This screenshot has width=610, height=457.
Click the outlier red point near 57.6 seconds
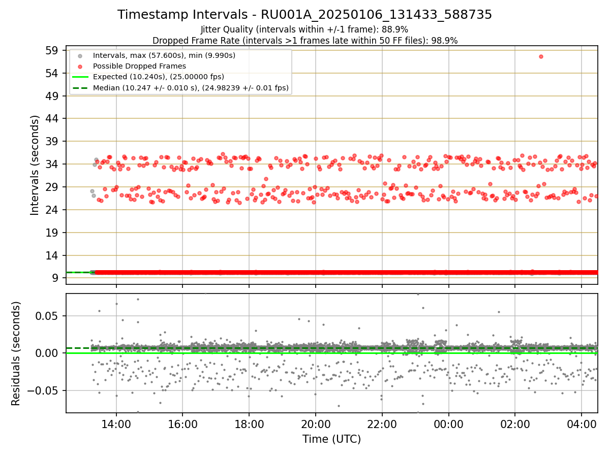pyautogui.click(x=541, y=56)
